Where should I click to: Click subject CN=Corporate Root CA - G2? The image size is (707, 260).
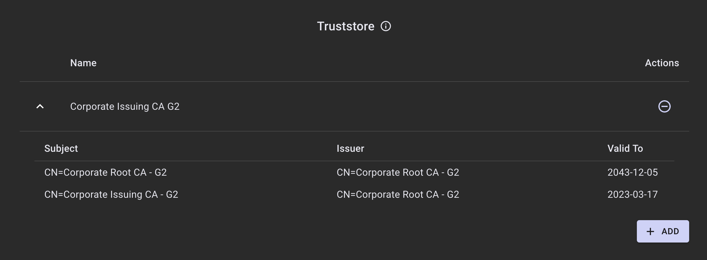pyautogui.click(x=105, y=172)
